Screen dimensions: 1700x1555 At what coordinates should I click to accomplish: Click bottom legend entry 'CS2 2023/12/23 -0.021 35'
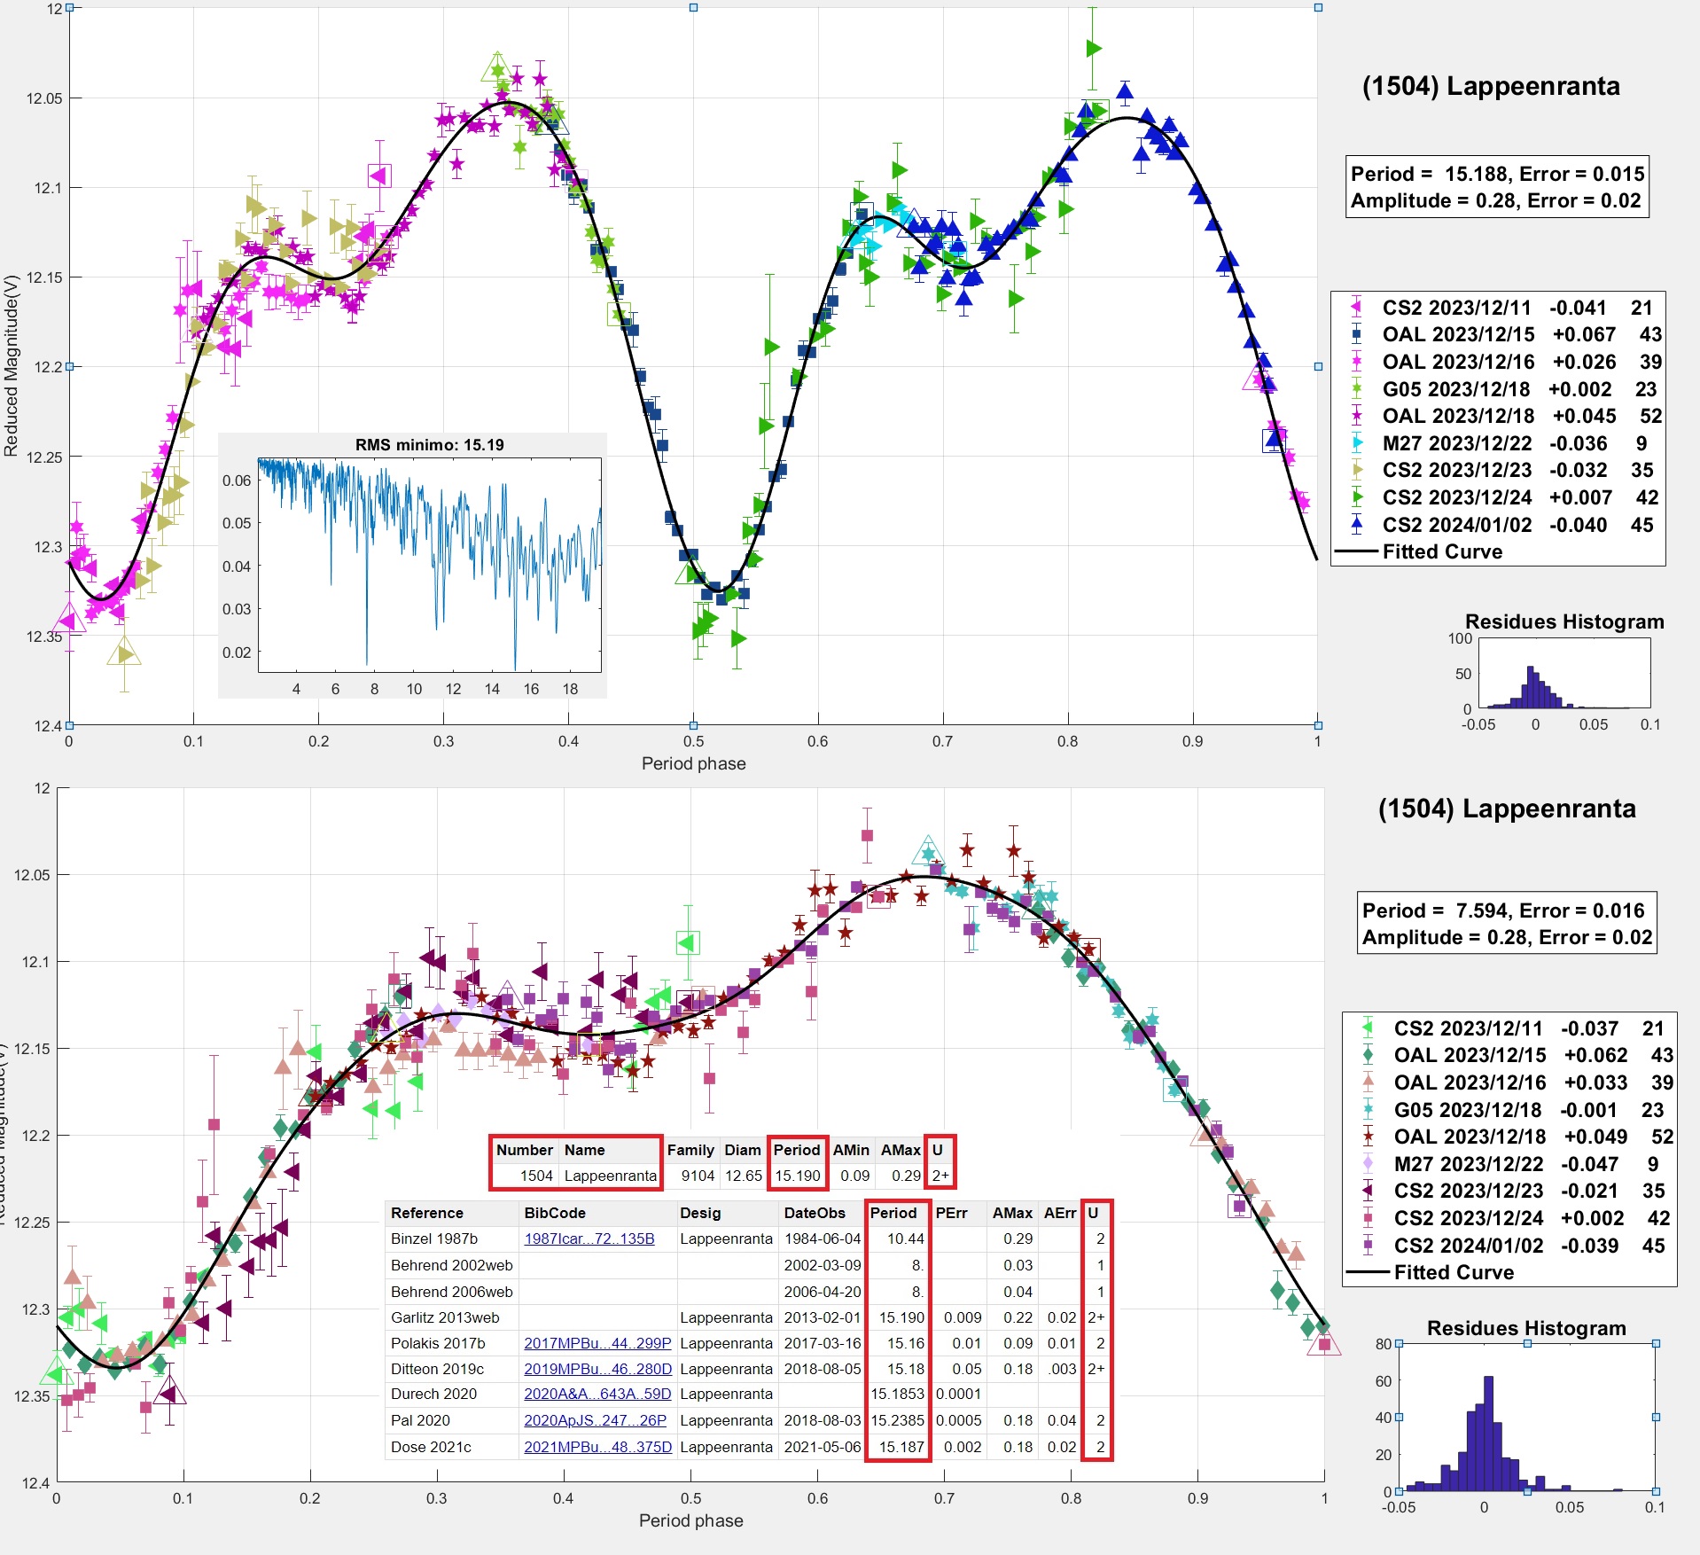[1511, 1191]
